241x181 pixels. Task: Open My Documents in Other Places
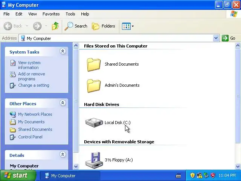click(31, 122)
